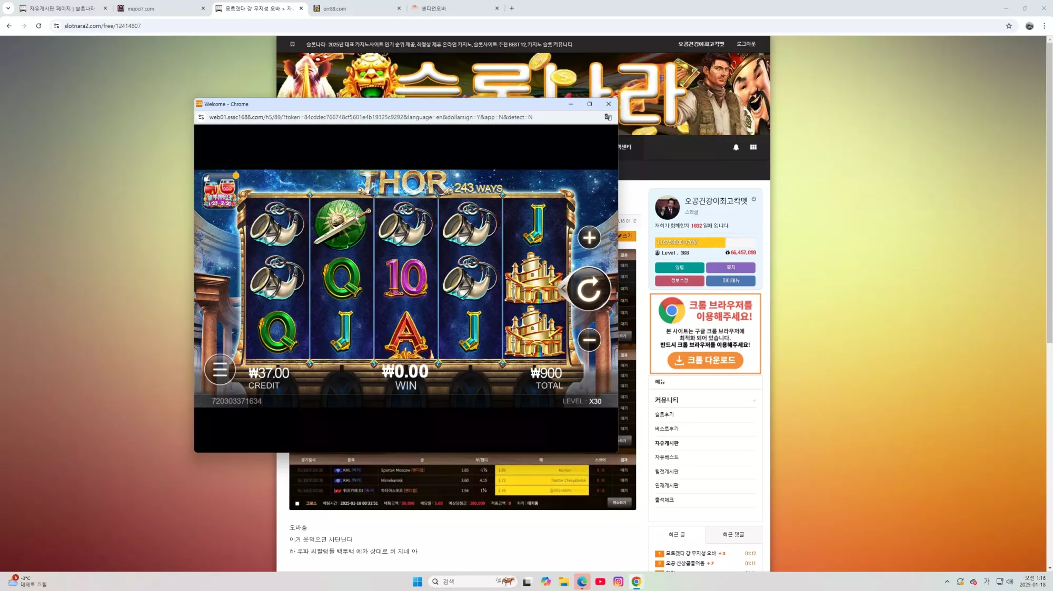The width and height of the screenshot is (1053, 591).
Task: Switch to the orr88.com tab
Action: coord(357,8)
